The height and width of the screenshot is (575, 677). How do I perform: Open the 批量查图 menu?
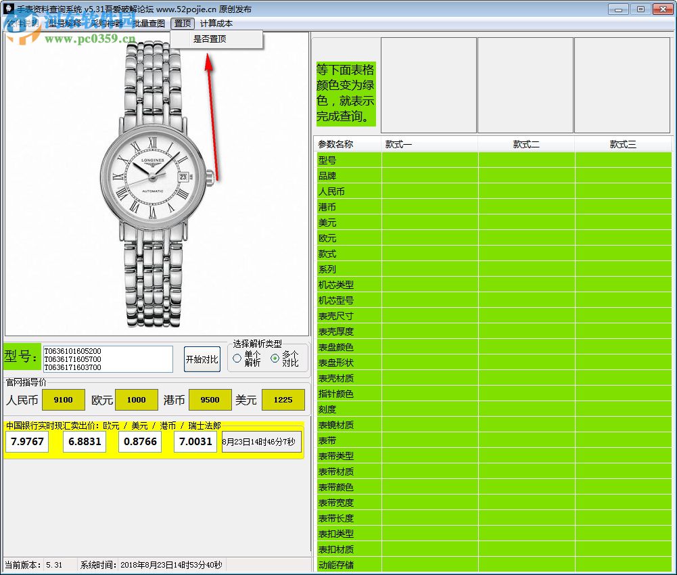click(149, 23)
